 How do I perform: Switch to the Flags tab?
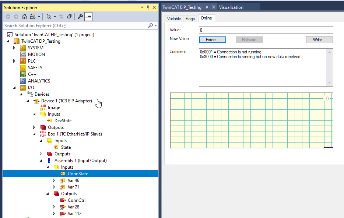coord(190,19)
